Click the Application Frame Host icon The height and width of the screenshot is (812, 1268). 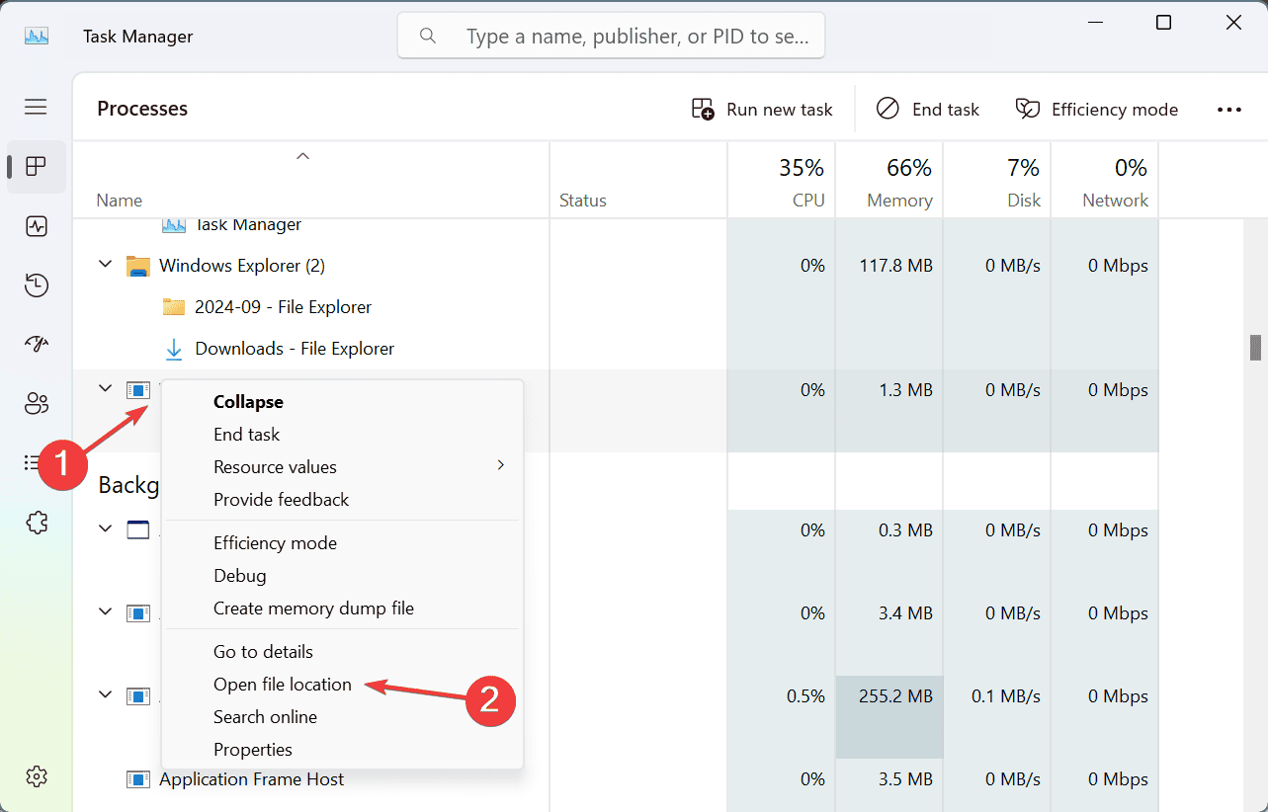click(137, 779)
